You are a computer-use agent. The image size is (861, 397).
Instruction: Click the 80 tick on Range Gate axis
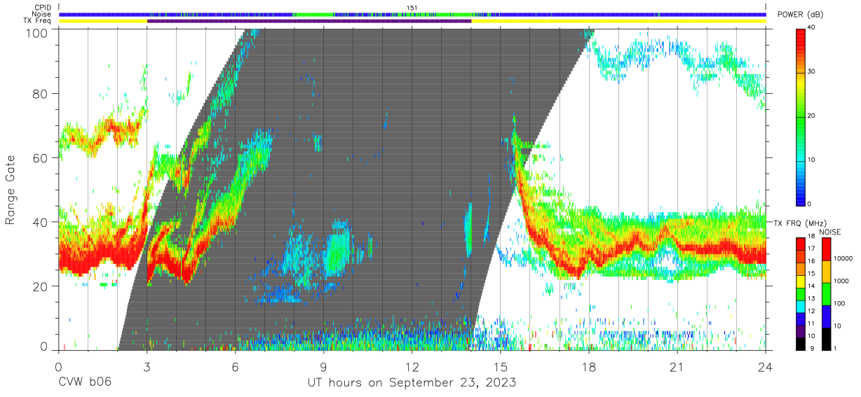(x=41, y=94)
